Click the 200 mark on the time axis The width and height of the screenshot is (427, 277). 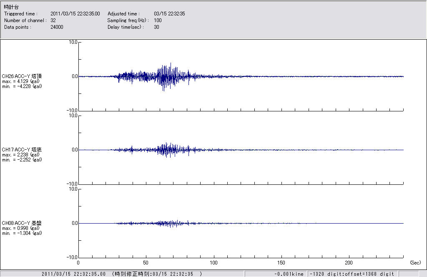349,263
